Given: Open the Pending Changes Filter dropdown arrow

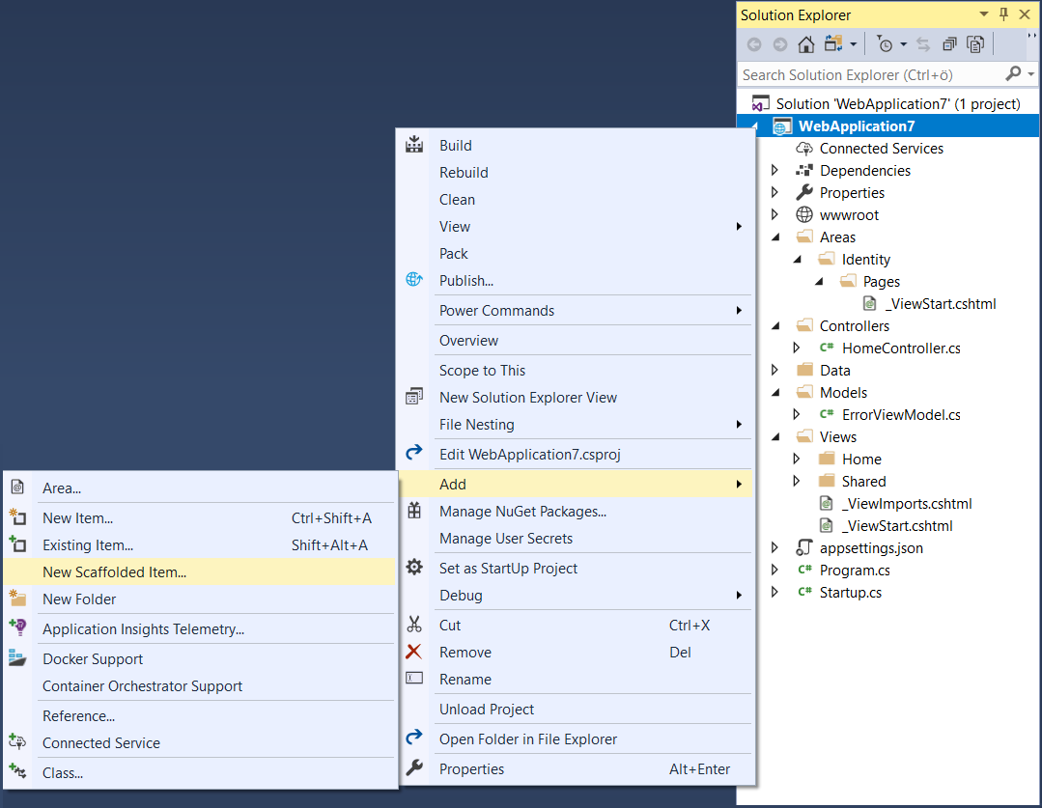Looking at the screenshot, I should click(903, 44).
